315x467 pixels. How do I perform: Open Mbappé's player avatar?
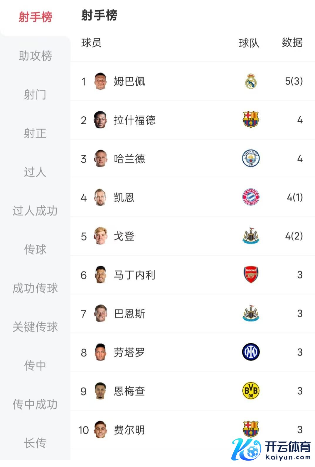[x=100, y=81]
